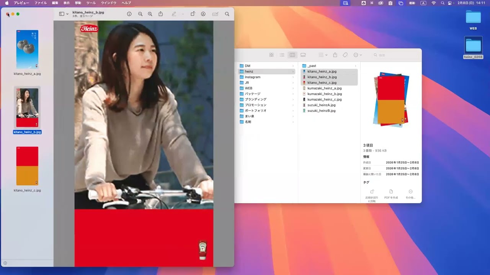
Task: Click the rotate counterclockwise quick action (反時計回りに回転)
Action: coord(372,195)
